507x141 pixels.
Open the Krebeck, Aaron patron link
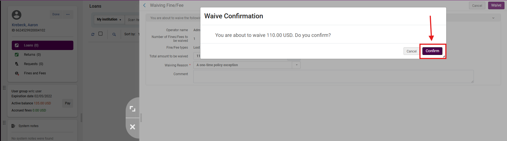(25, 25)
